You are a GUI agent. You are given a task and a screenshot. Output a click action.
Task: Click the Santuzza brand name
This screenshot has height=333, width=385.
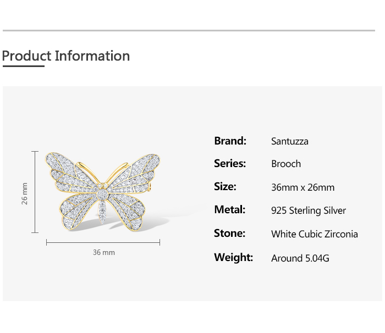289,141
